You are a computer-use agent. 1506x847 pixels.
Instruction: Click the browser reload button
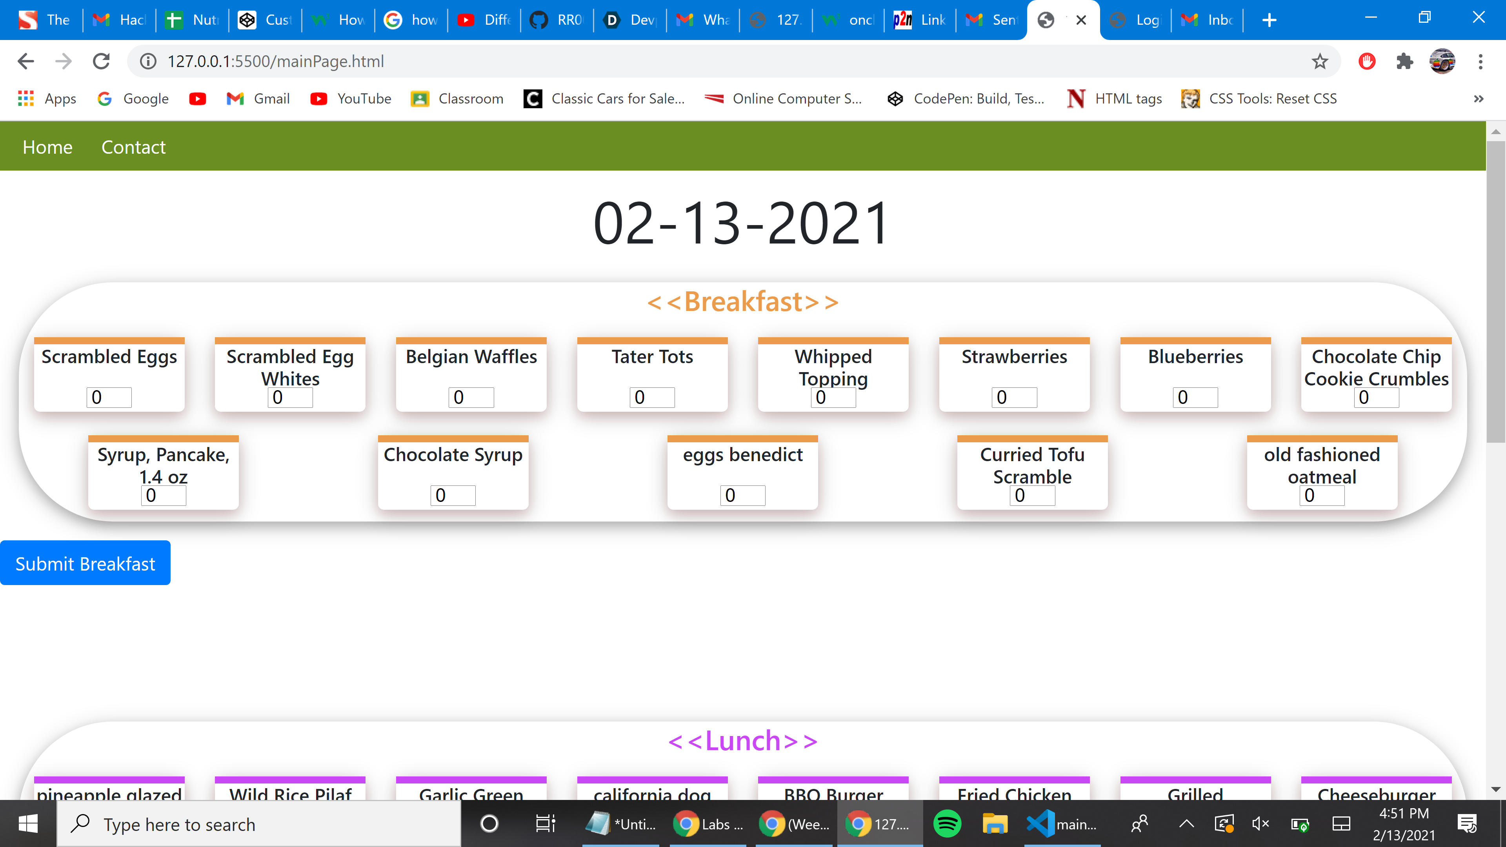pos(101,62)
